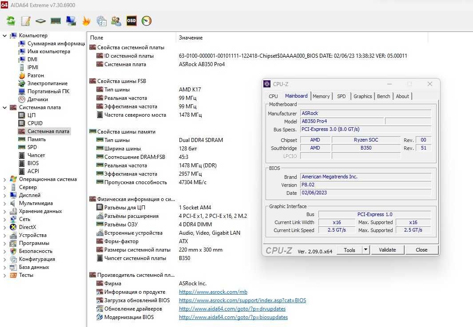473x327 pixels.
Task: Click the gauge clock toolbar icon
Action: pyautogui.click(x=147, y=21)
